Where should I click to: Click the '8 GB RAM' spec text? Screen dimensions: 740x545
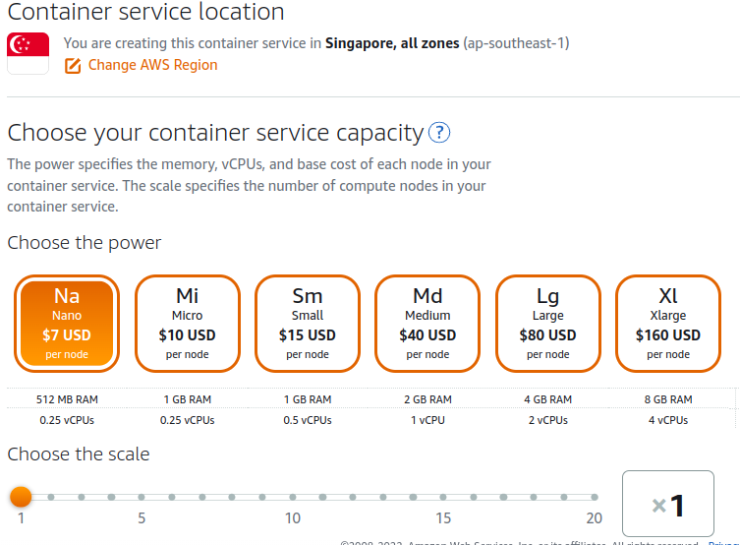point(668,399)
